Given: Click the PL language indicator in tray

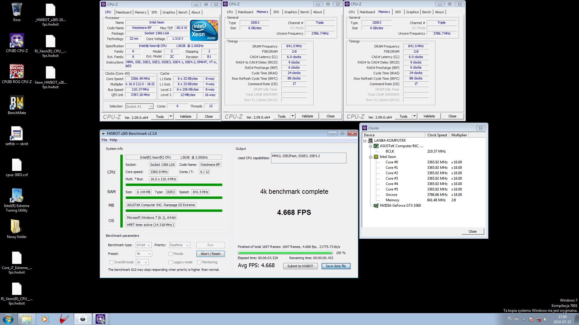Looking at the screenshot, I should 510,318.
